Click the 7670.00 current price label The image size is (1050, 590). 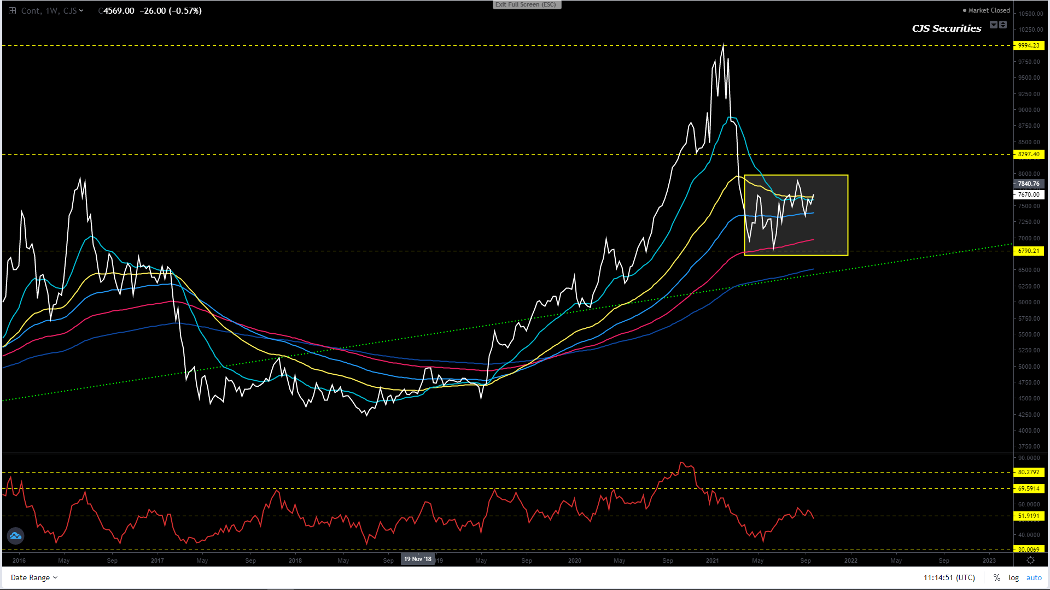(1029, 194)
